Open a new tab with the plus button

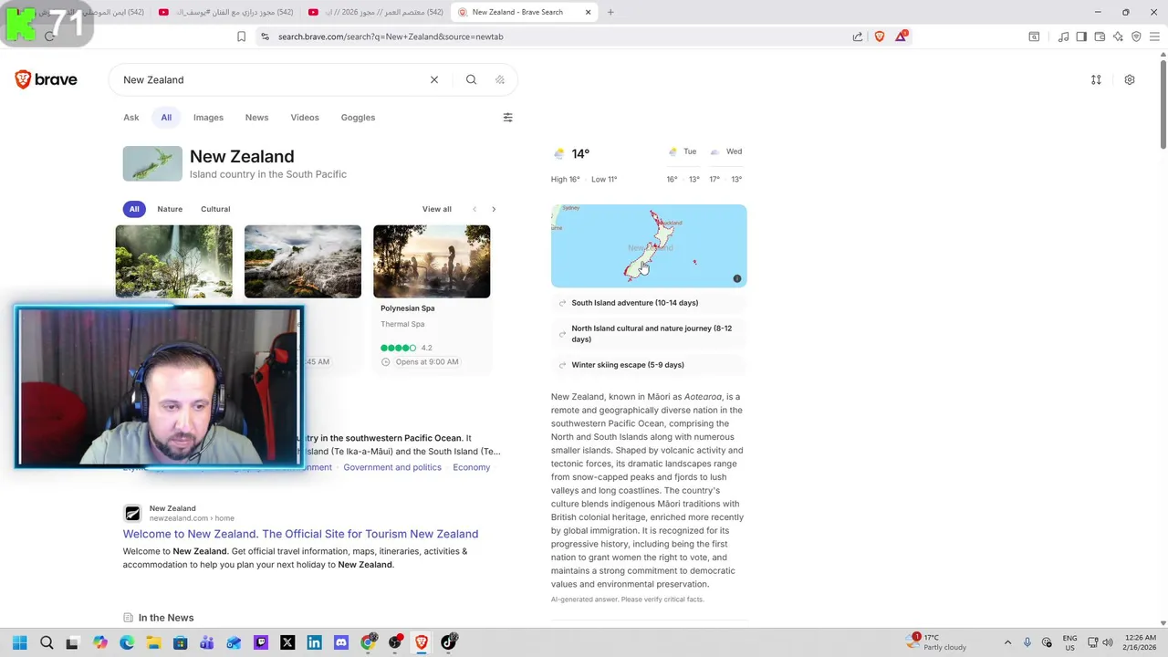point(610,12)
